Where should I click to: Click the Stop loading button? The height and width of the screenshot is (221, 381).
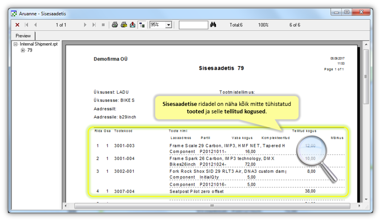(103, 25)
